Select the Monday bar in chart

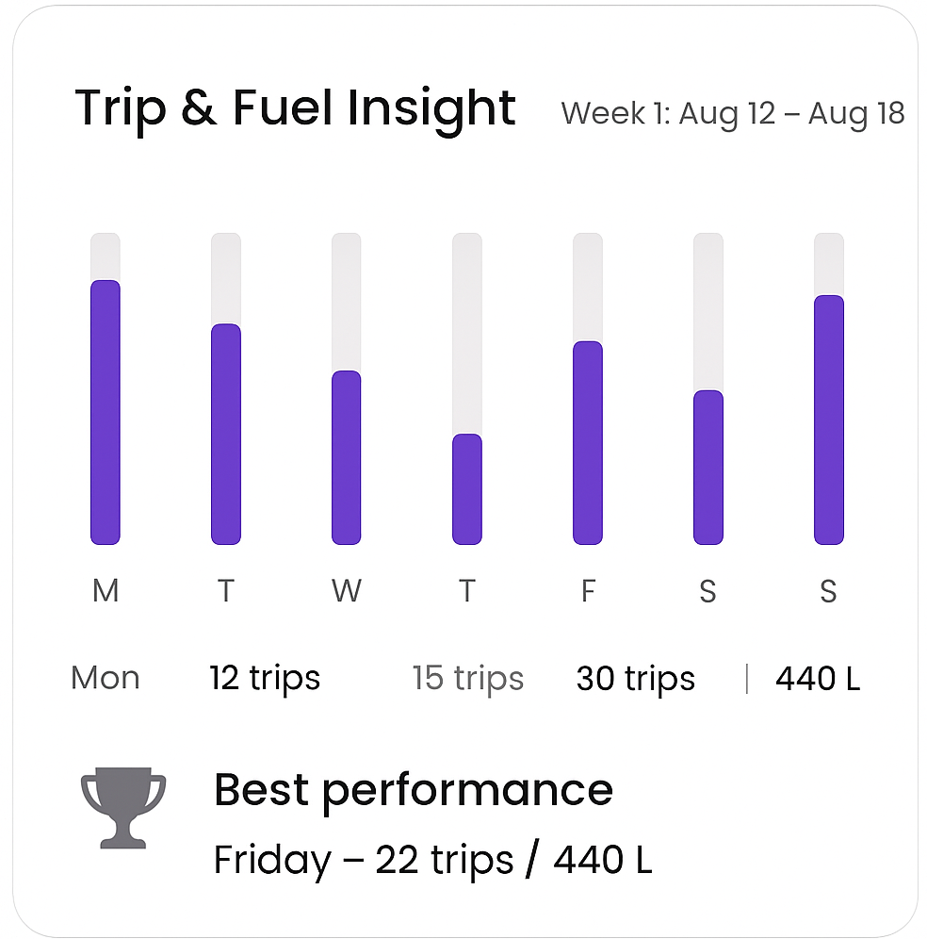coord(106,412)
